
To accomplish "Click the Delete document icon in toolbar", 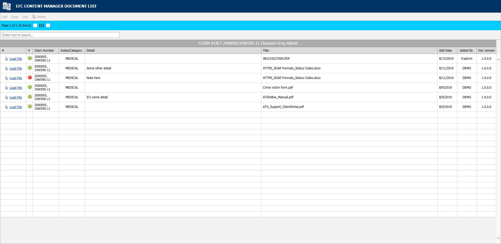I will click(34, 17).
